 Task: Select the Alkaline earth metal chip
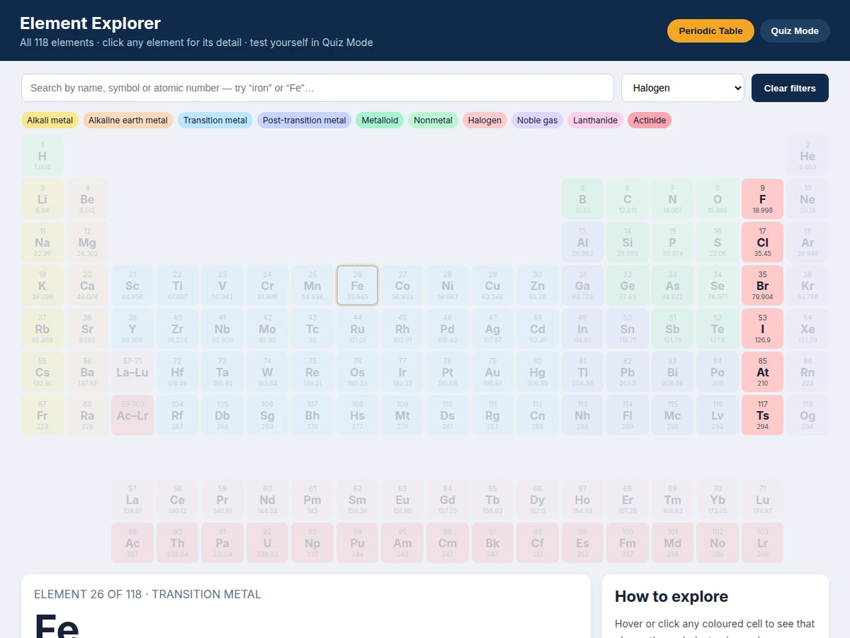[x=128, y=121]
